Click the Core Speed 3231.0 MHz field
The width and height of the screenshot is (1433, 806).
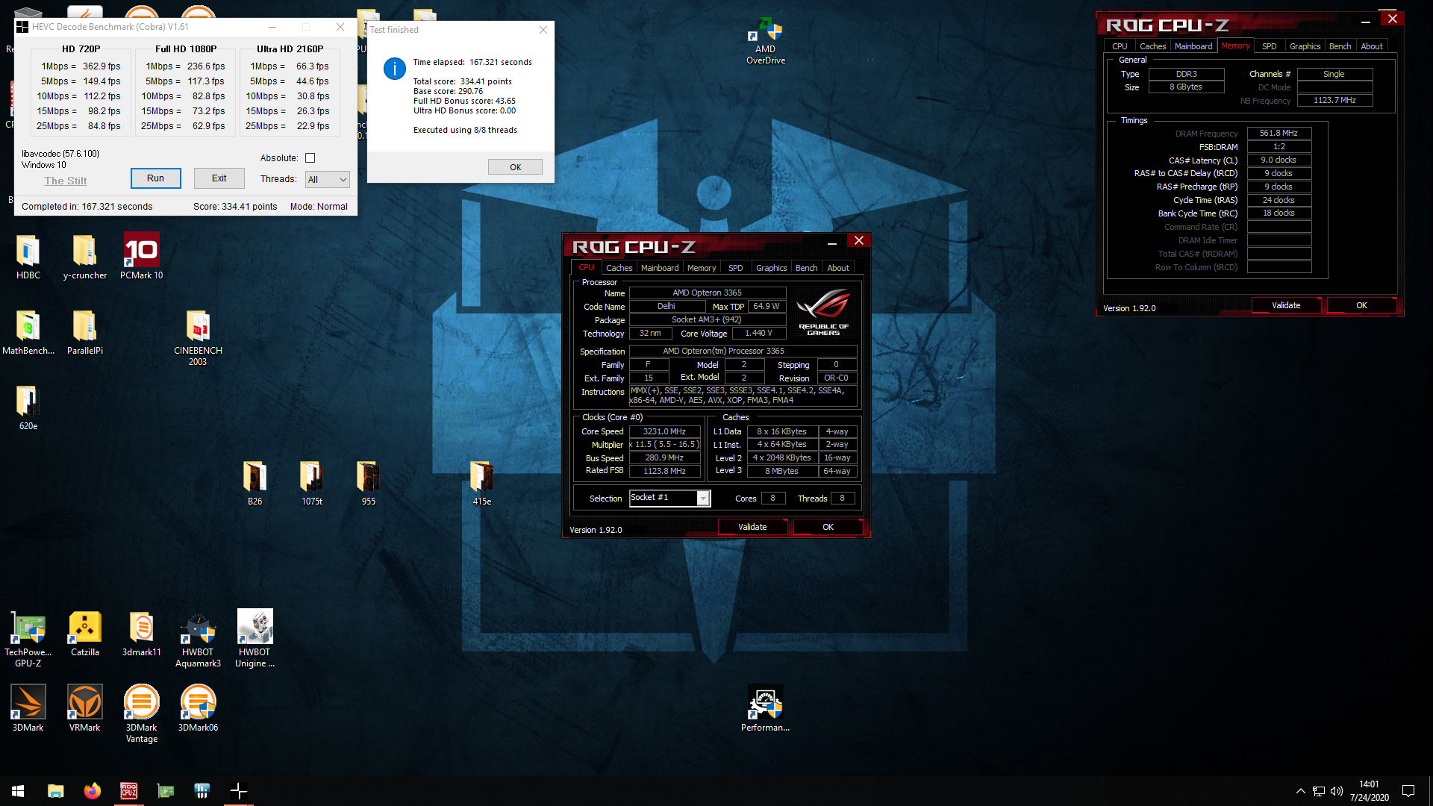click(x=664, y=431)
